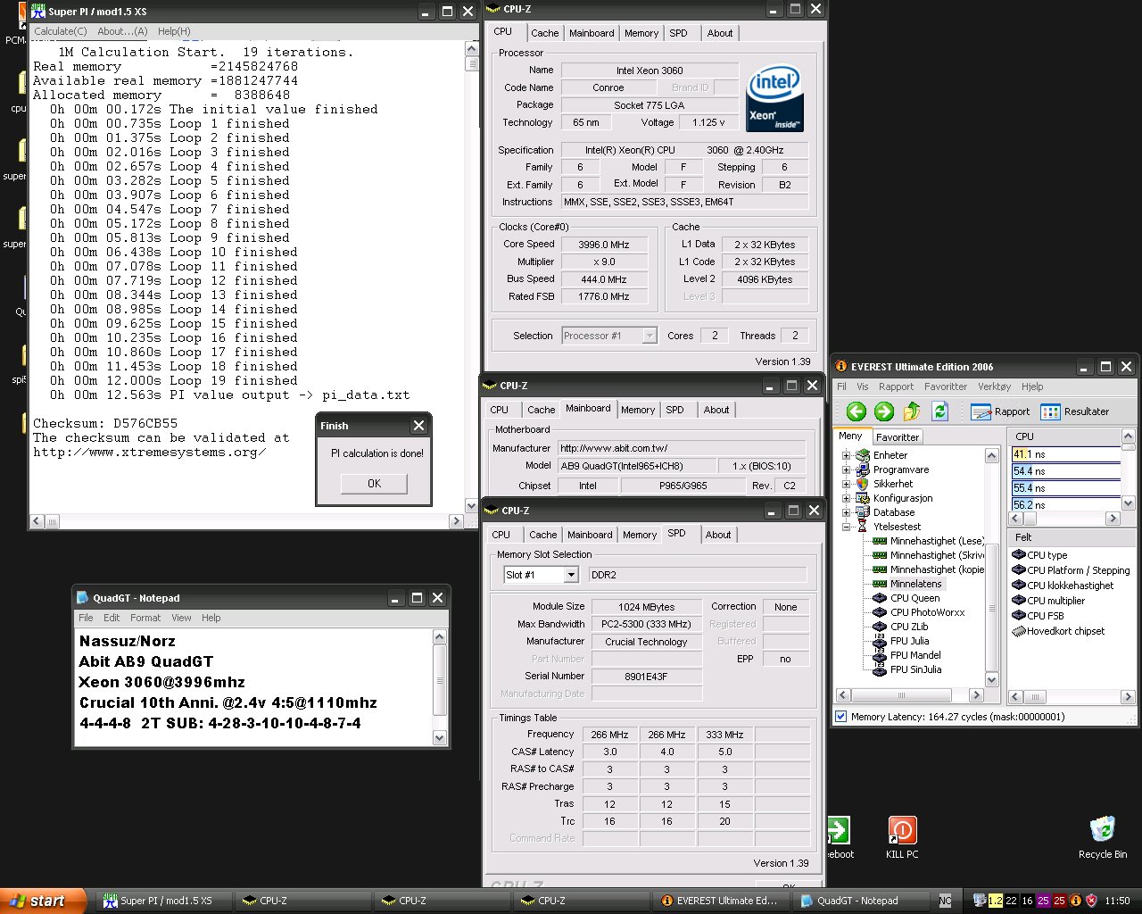Click the 41.1 ns result bar
Viewport: 1142px width, 914px height.
1065,454
